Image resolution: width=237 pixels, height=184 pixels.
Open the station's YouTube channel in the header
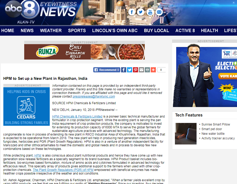coord(150,12)
